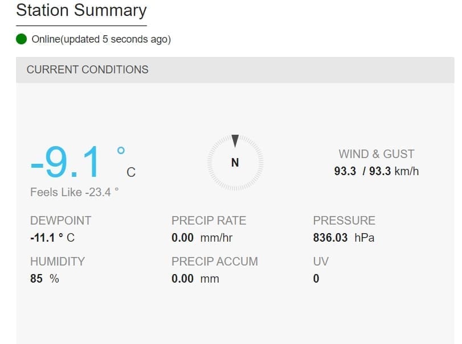
Task: Click the compass north arrow pointer
Action: point(235,140)
